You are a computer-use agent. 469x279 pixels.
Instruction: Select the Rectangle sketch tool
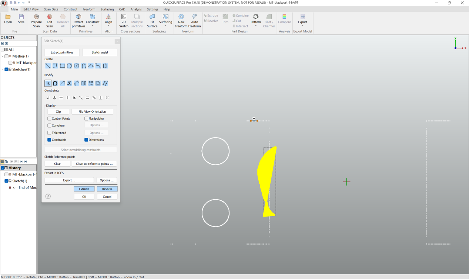(62, 66)
